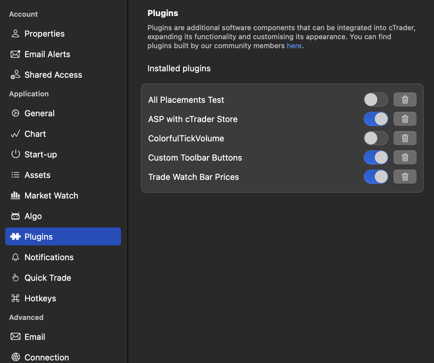
Task: Turn off the Custom Toolbar Buttons plugin
Action: 376,157
